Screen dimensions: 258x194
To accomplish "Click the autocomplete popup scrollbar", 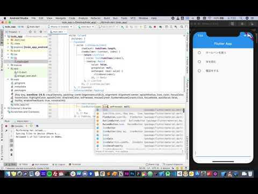I will pyautogui.click(x=184, y=110).
